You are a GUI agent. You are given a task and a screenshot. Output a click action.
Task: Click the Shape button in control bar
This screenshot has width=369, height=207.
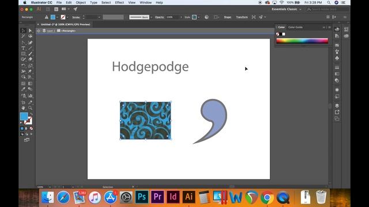[x=227, y=17]
